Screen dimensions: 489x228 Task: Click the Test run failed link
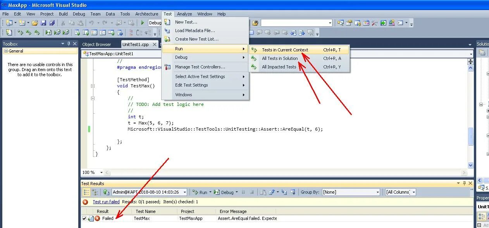click(x=106, y=202)
